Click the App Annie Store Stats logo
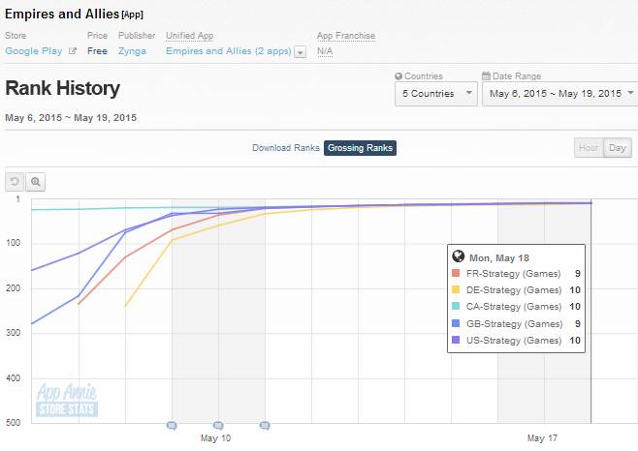Viewport: 638px width, 451px height. point(66,400)
